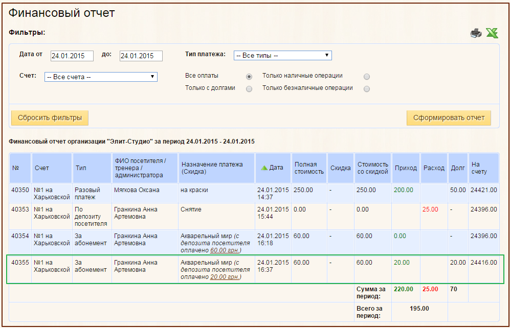Expand the Счет dropdown list
The width and height of the screenshot is (510, 328).
(x=101, y=77)
